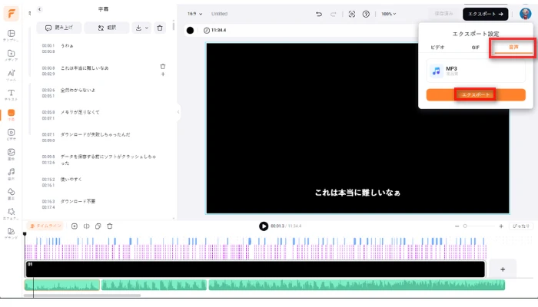Go back using subtitle panel arrow
The image size is (538, 307).
pyautogui.click(x=40, y=9)
